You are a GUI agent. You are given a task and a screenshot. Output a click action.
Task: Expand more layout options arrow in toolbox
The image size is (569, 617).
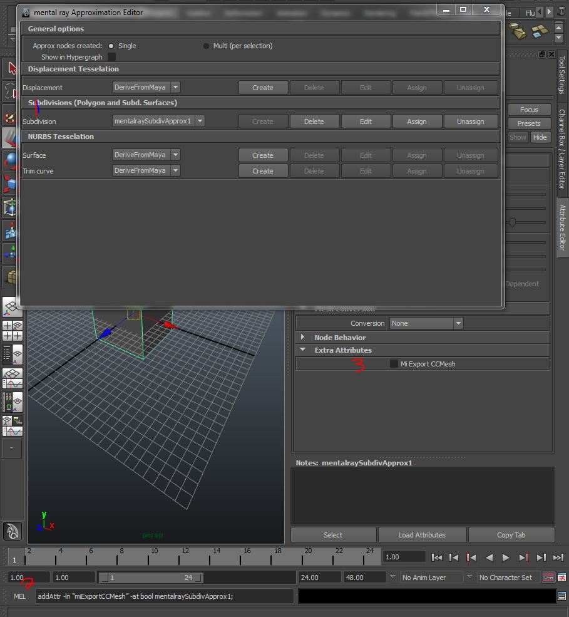point(11,448)
